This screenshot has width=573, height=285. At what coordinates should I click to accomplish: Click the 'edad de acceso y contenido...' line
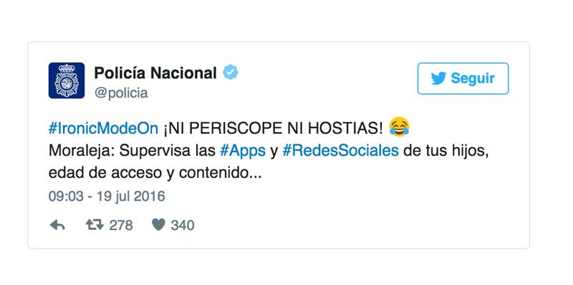tap(155, 174)
